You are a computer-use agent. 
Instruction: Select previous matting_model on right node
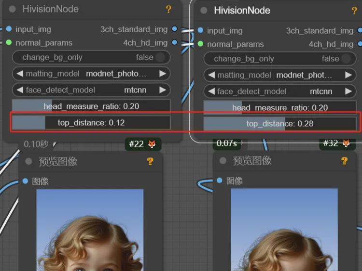[211, 75]
